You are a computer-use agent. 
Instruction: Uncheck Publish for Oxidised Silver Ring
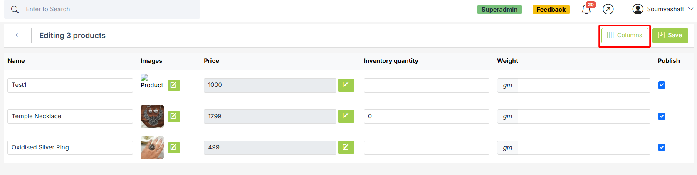(x=662, y=147)
